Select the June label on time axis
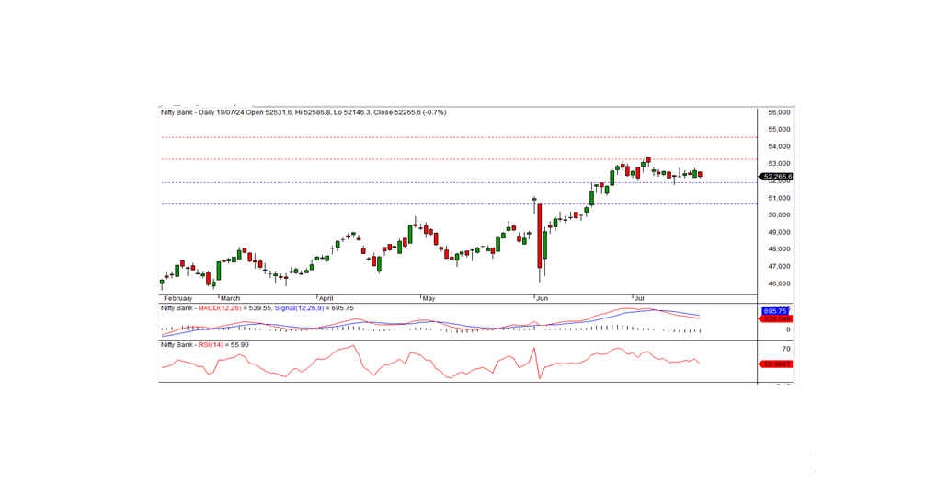 pos(541,298)
